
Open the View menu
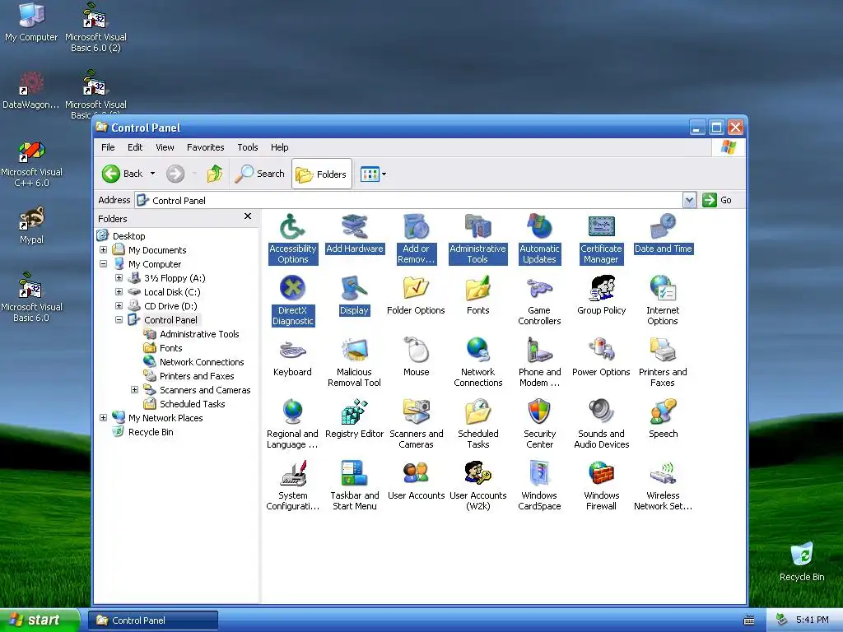[x=165, y=147]
